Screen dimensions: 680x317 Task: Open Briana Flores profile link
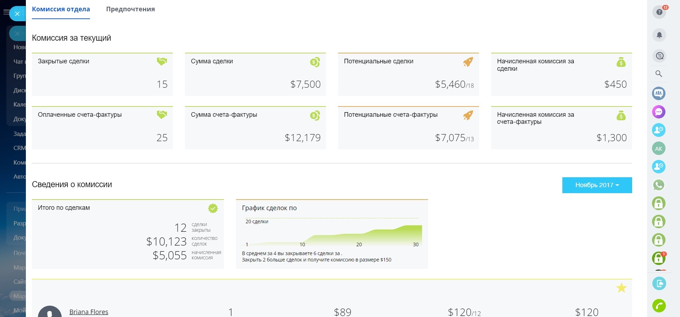pyautogui.click(x=89, y=312)
